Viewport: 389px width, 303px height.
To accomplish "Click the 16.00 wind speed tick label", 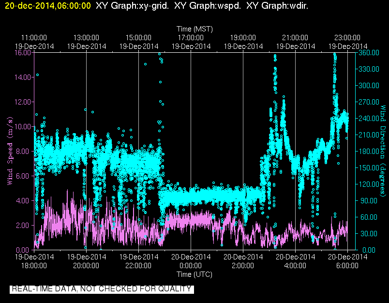I will click(23, 53).
